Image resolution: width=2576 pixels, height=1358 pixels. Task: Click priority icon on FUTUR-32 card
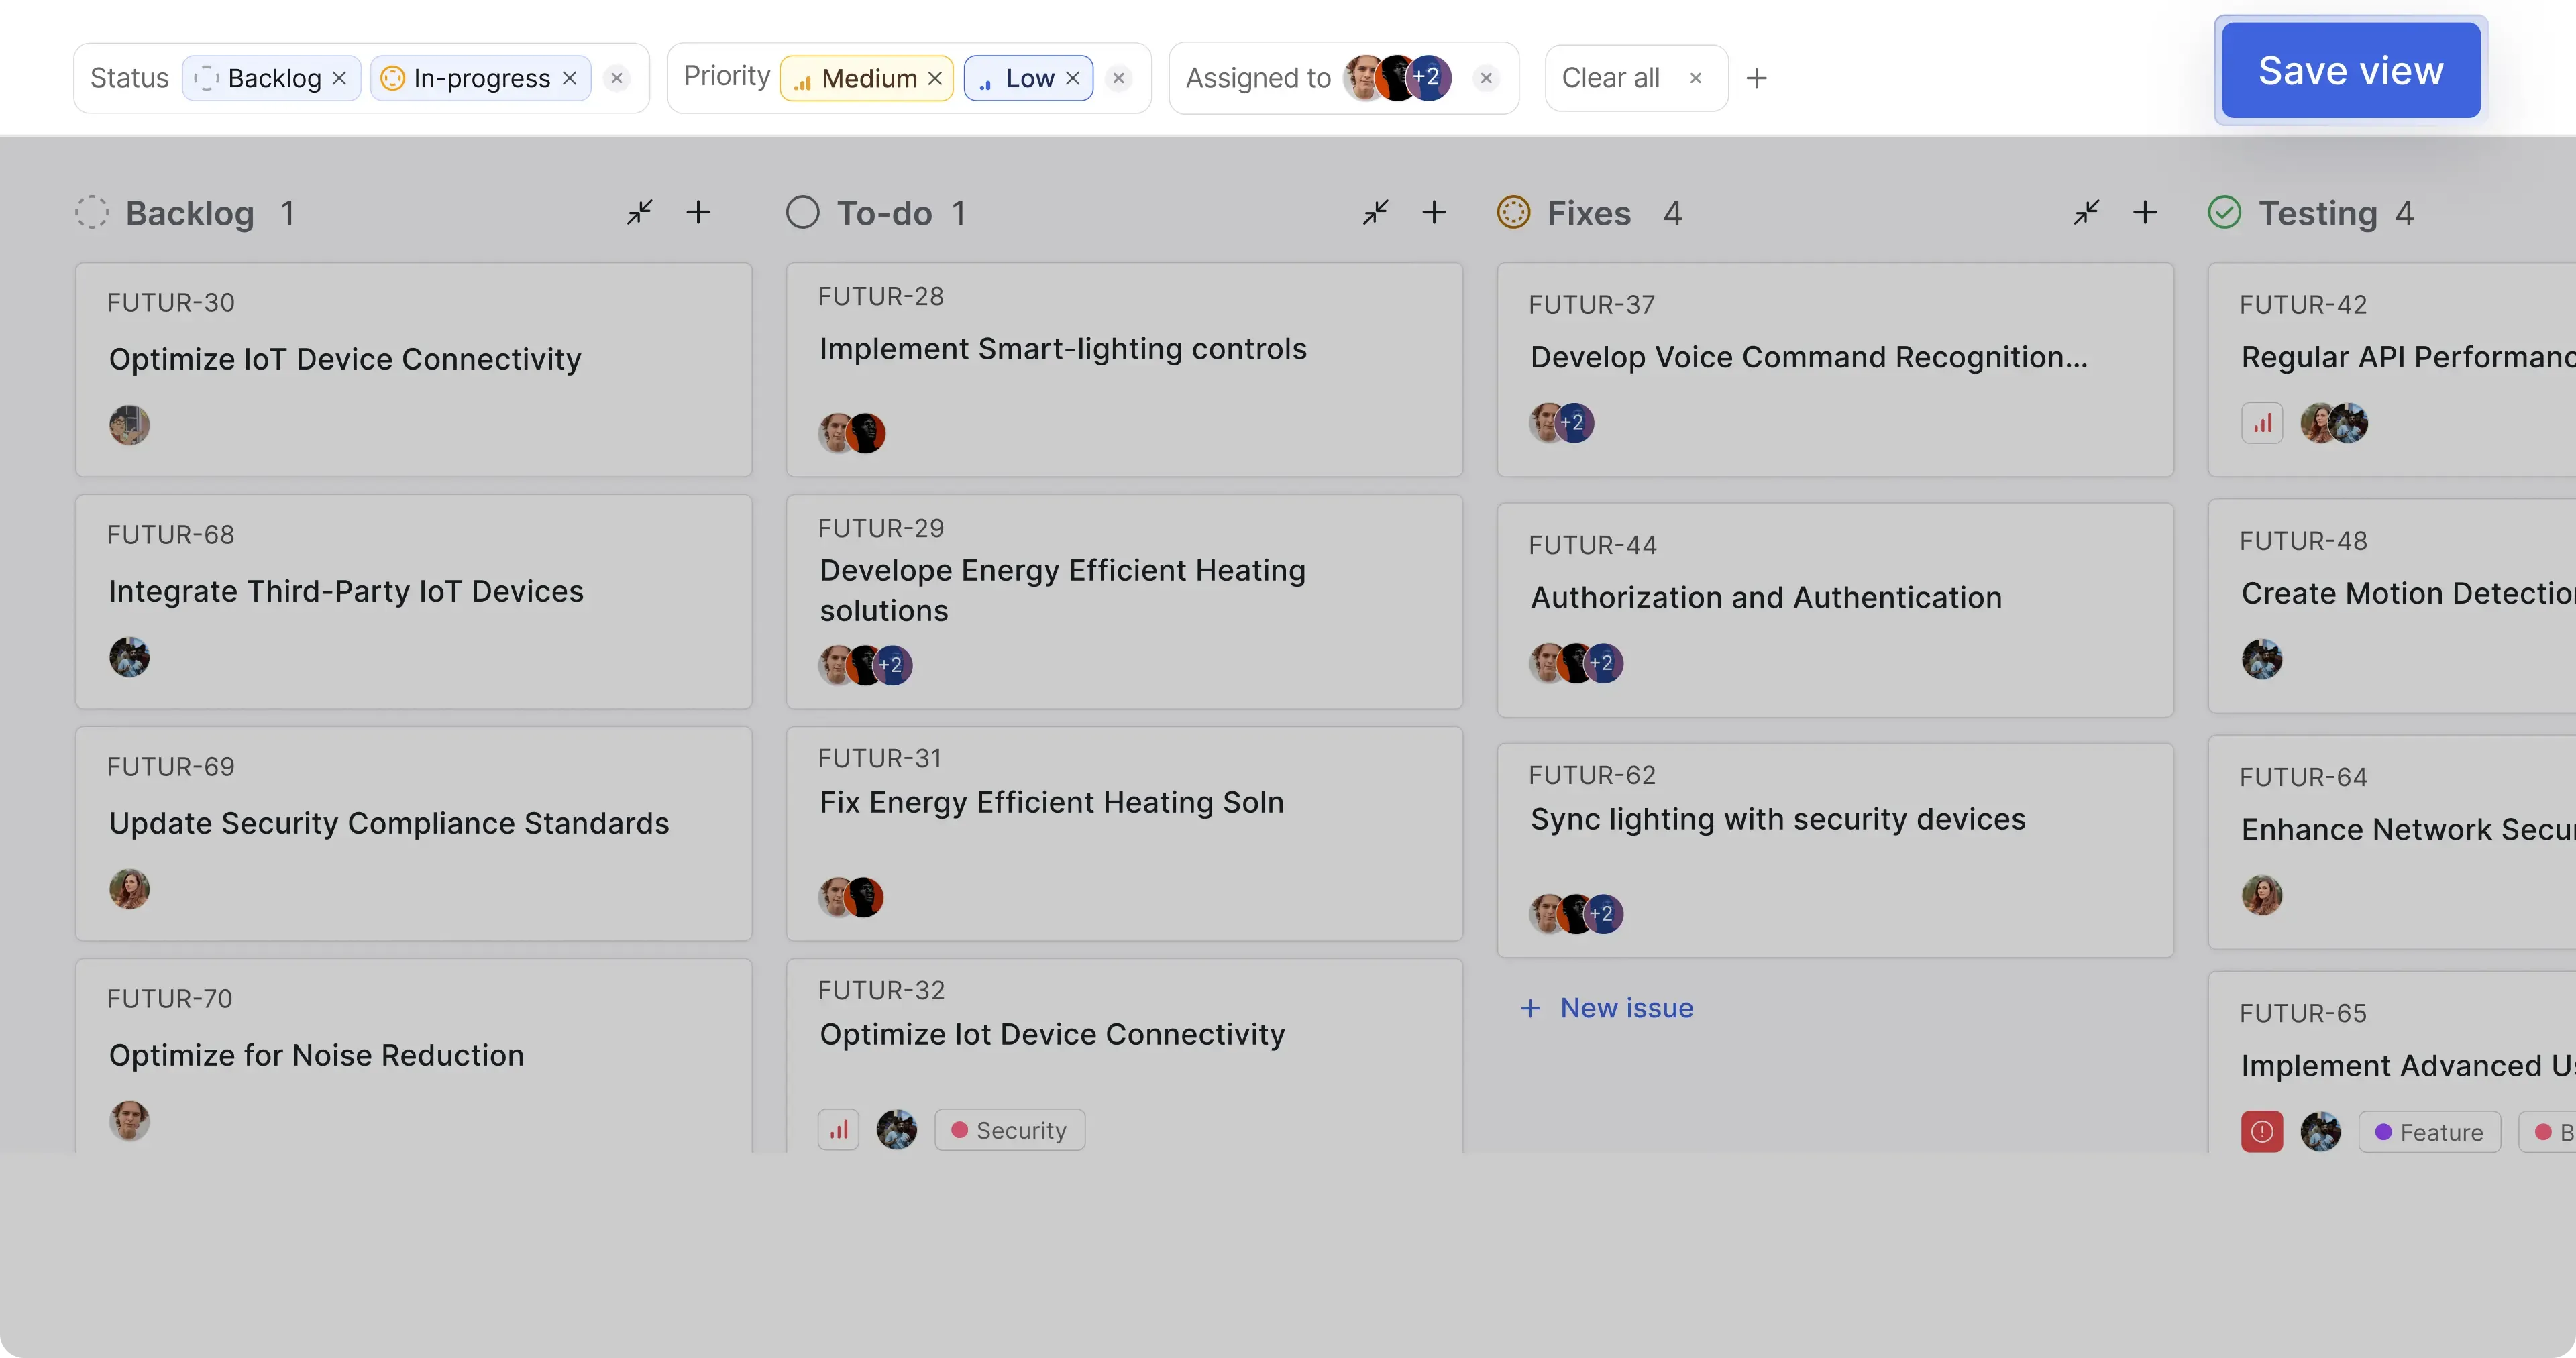pyautogui.click(x=838, y=1130)
